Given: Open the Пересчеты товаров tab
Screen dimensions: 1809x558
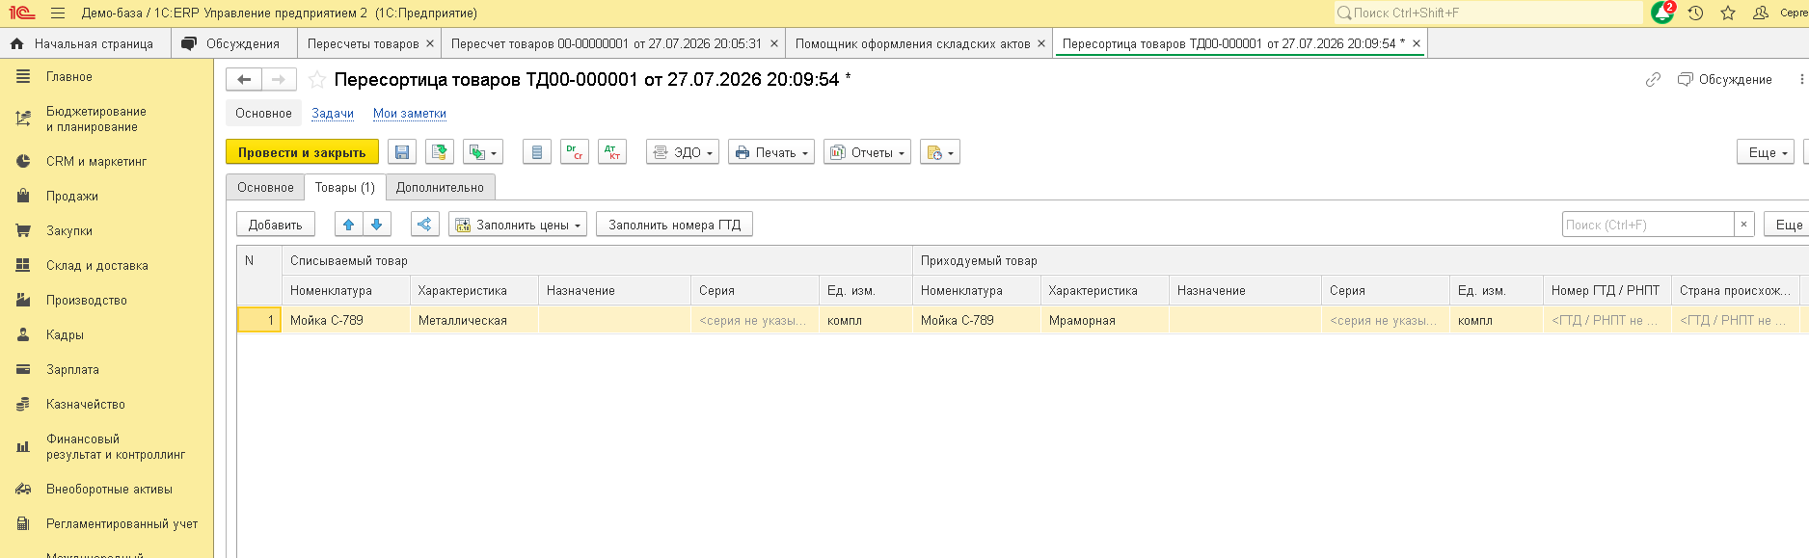Looking at the screenshot, I should click(363, 43).
